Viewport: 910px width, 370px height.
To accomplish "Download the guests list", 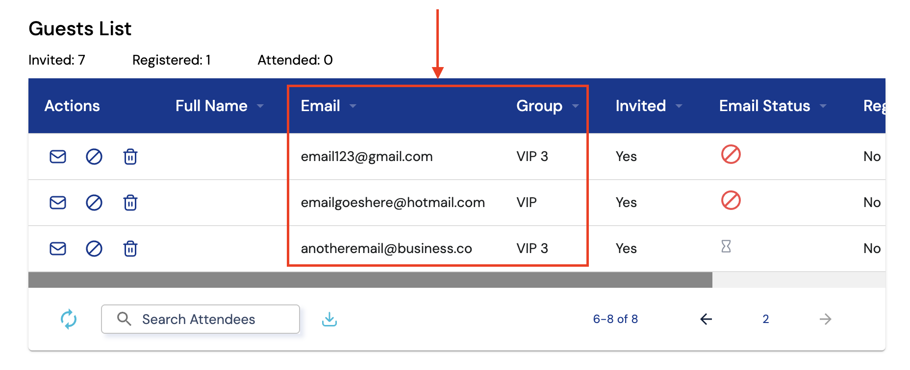I will (329, 319).
